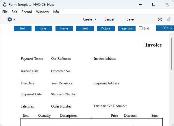Open the Edit menu
174x126 pixels.
point(14,12)
